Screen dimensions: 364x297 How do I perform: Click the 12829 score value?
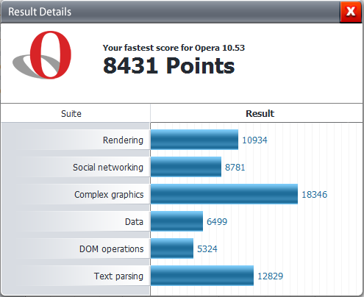pos(270,276)
